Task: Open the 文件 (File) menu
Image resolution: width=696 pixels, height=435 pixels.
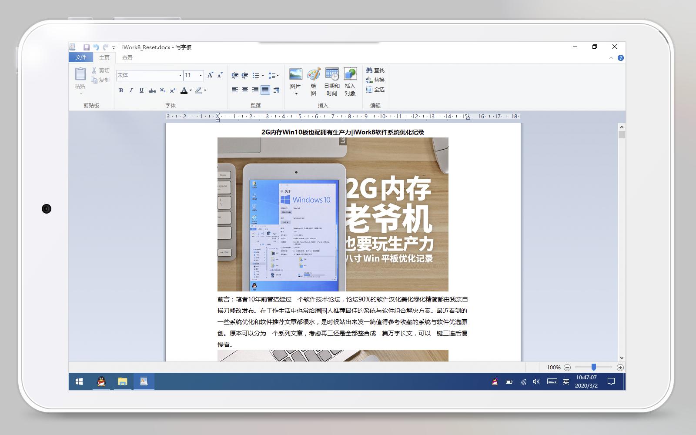Action: [x=80, y=57]
